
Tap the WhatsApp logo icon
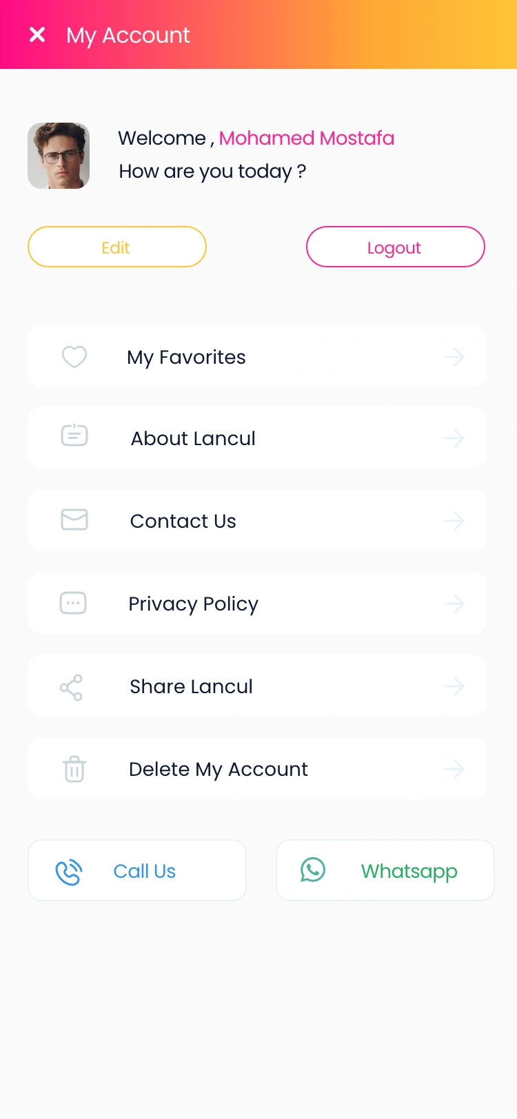click(x=313, y=870)
